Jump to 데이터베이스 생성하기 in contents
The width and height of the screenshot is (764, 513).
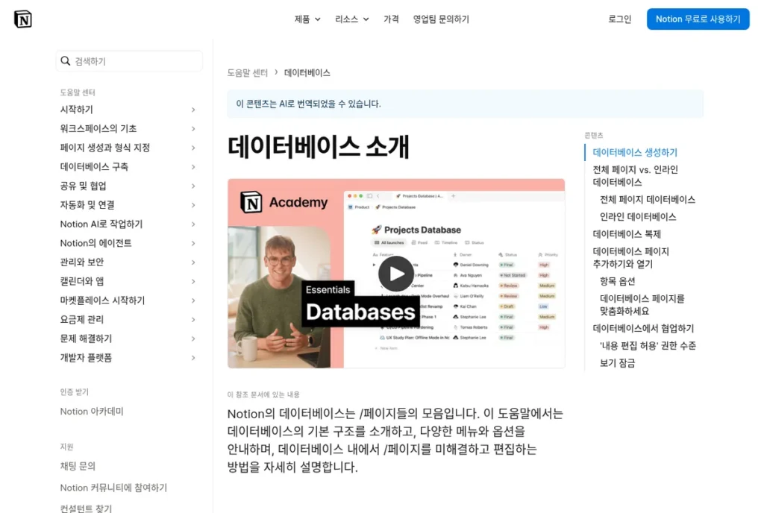click(x=635, y=152)
